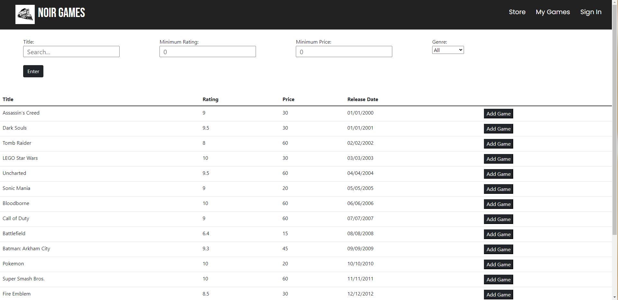618x300 pixels.
Task: Click the Title column header
Action: point(8,99)
